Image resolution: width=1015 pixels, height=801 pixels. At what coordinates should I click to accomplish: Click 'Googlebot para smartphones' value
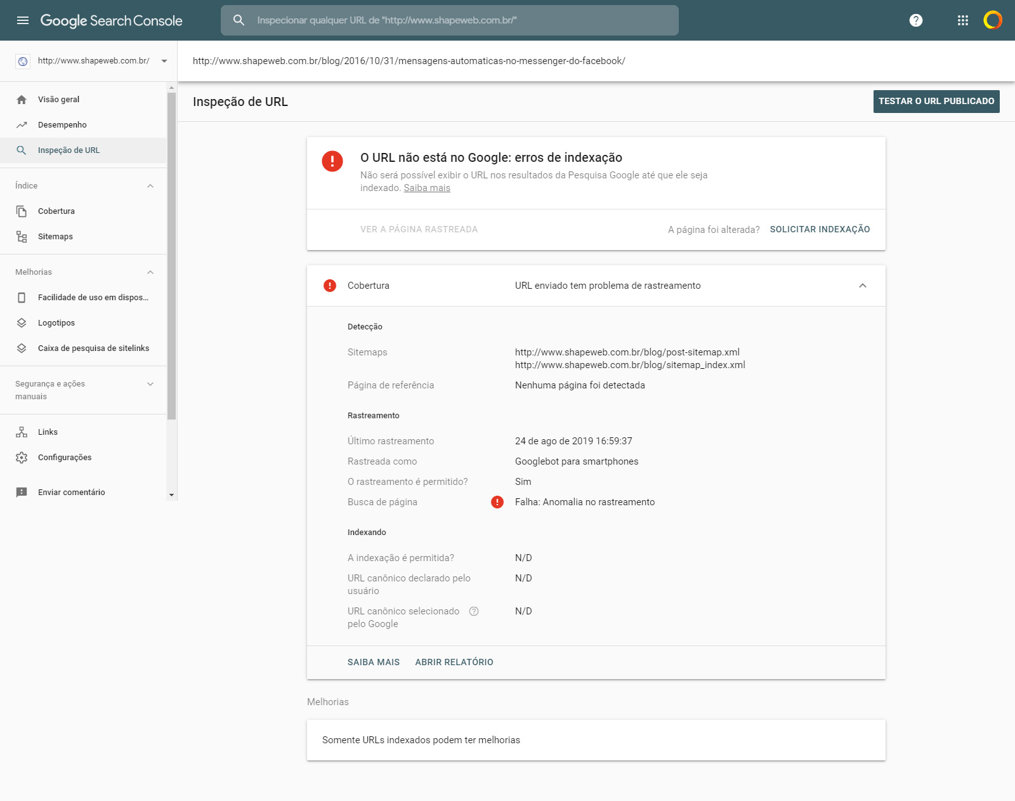coord(577,461)
